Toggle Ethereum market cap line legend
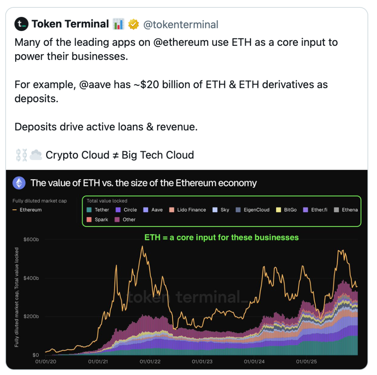 [28, 210]
